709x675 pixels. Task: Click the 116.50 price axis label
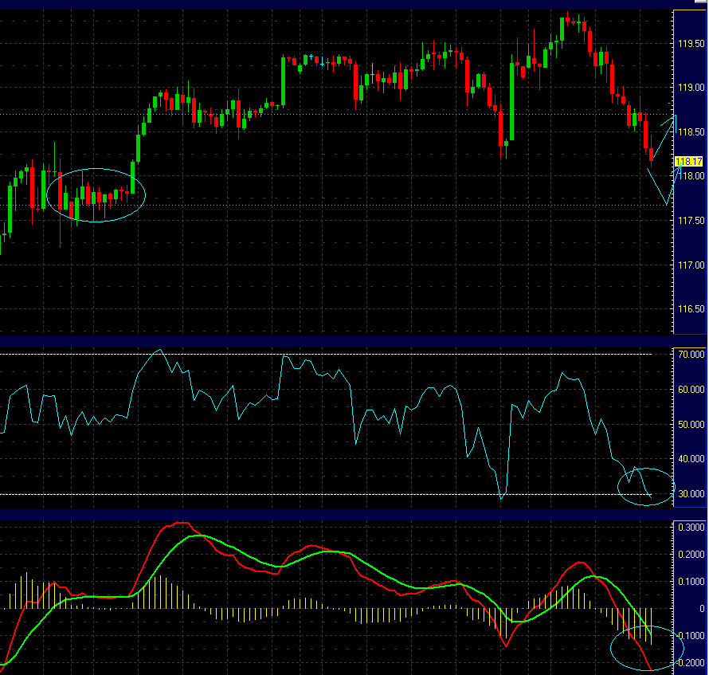pos(691,309)
